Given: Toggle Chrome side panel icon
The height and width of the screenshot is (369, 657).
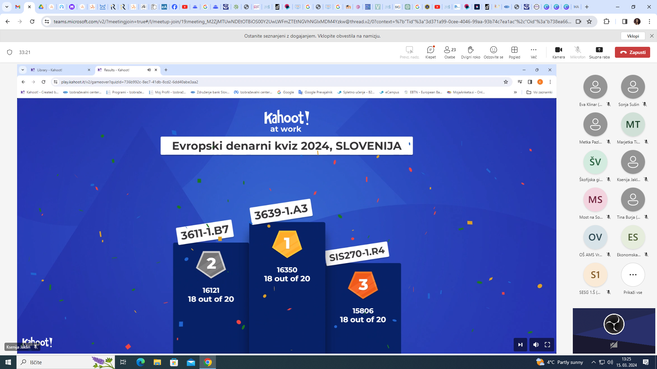Looking at the screenshot, I should point(624,22).
